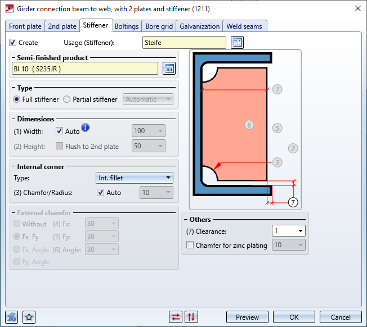Enable Chamfer for zinc plating
The image size is (367, 327).
point(190,245)
